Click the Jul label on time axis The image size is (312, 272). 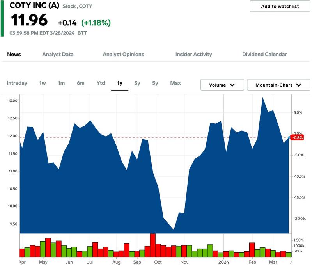click(90, 262)
